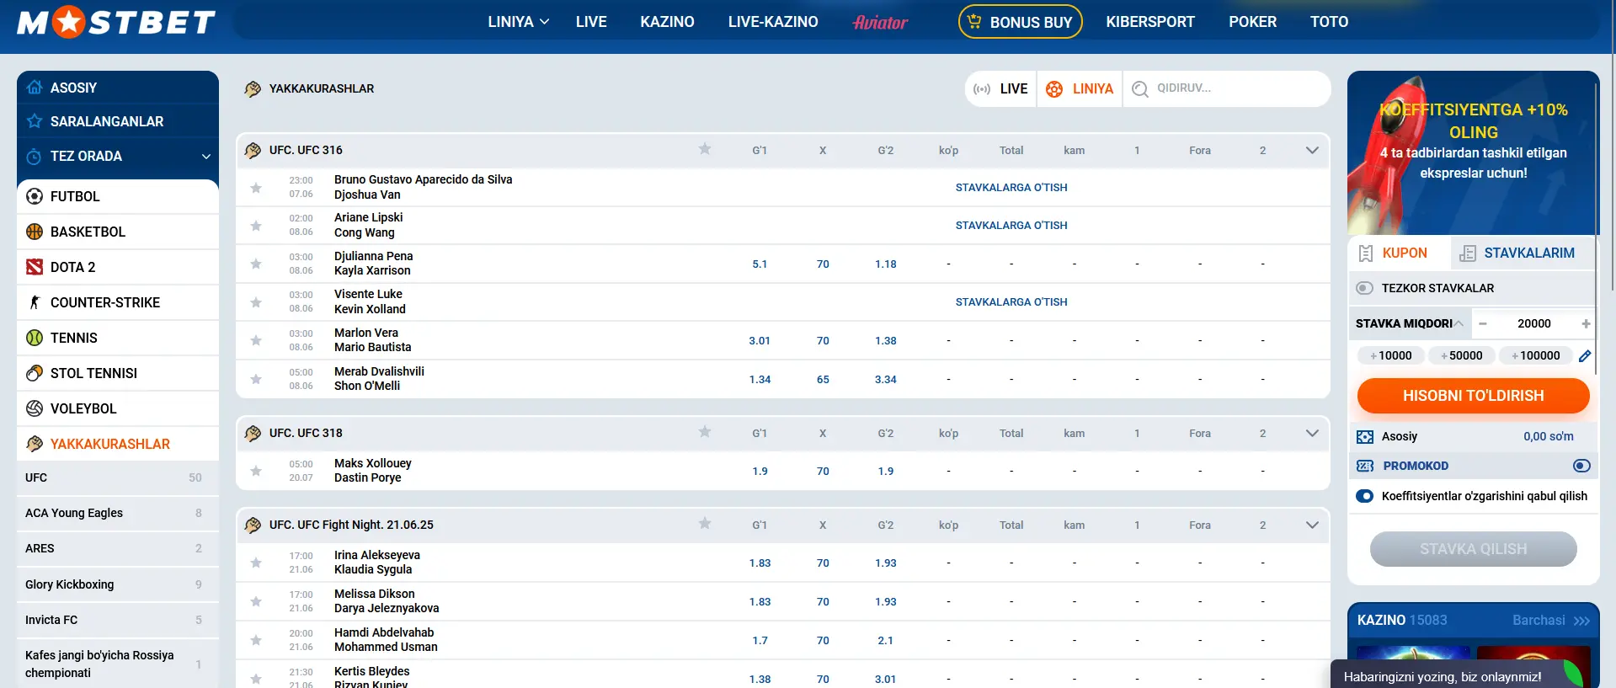This screenshot has height=688, width=1616.
Task: Click the HISOBNI TO'LDIRISH button
Action: (x=1473, y=396)
